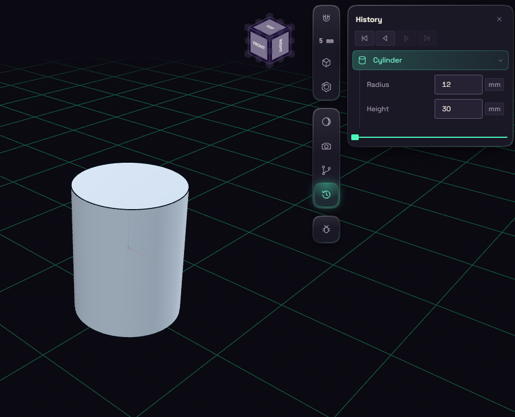This screenshot has height=417, width=515.
Task: Step back one history step
Action: point(385,38)
